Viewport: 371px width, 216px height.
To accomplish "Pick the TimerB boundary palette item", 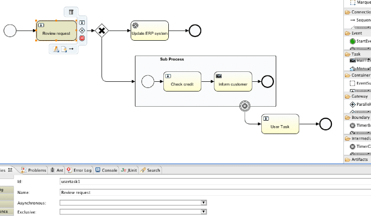I will pos(360,125).
